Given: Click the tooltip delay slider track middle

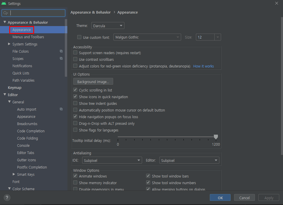Looking at the screenshot, I should tap(167, 137).
